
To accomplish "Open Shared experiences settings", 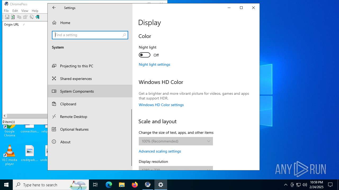I will point(90,79).
